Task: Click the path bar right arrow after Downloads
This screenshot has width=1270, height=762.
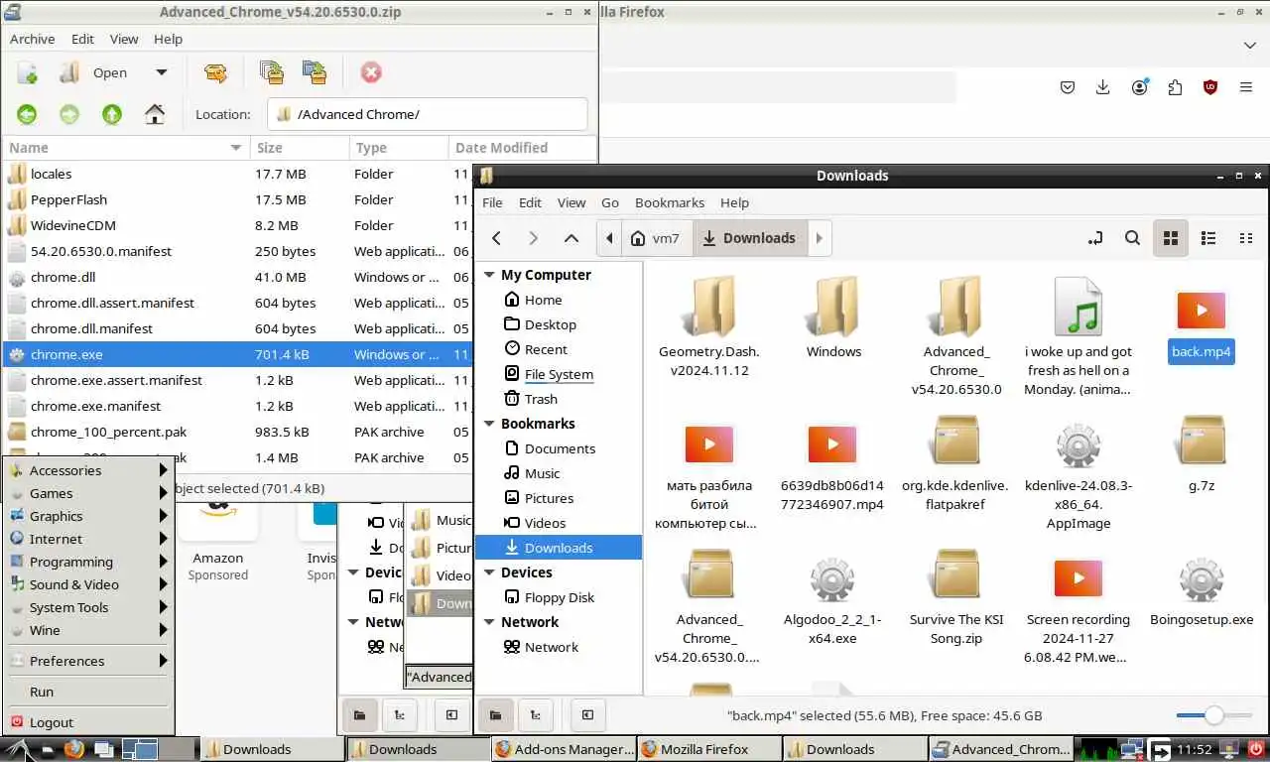Action: click(819, 238)
